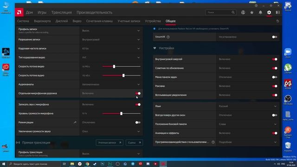Toggle the sidebar panel icon
Viewport: 297px width, 167px height.
tap(278, 13)
